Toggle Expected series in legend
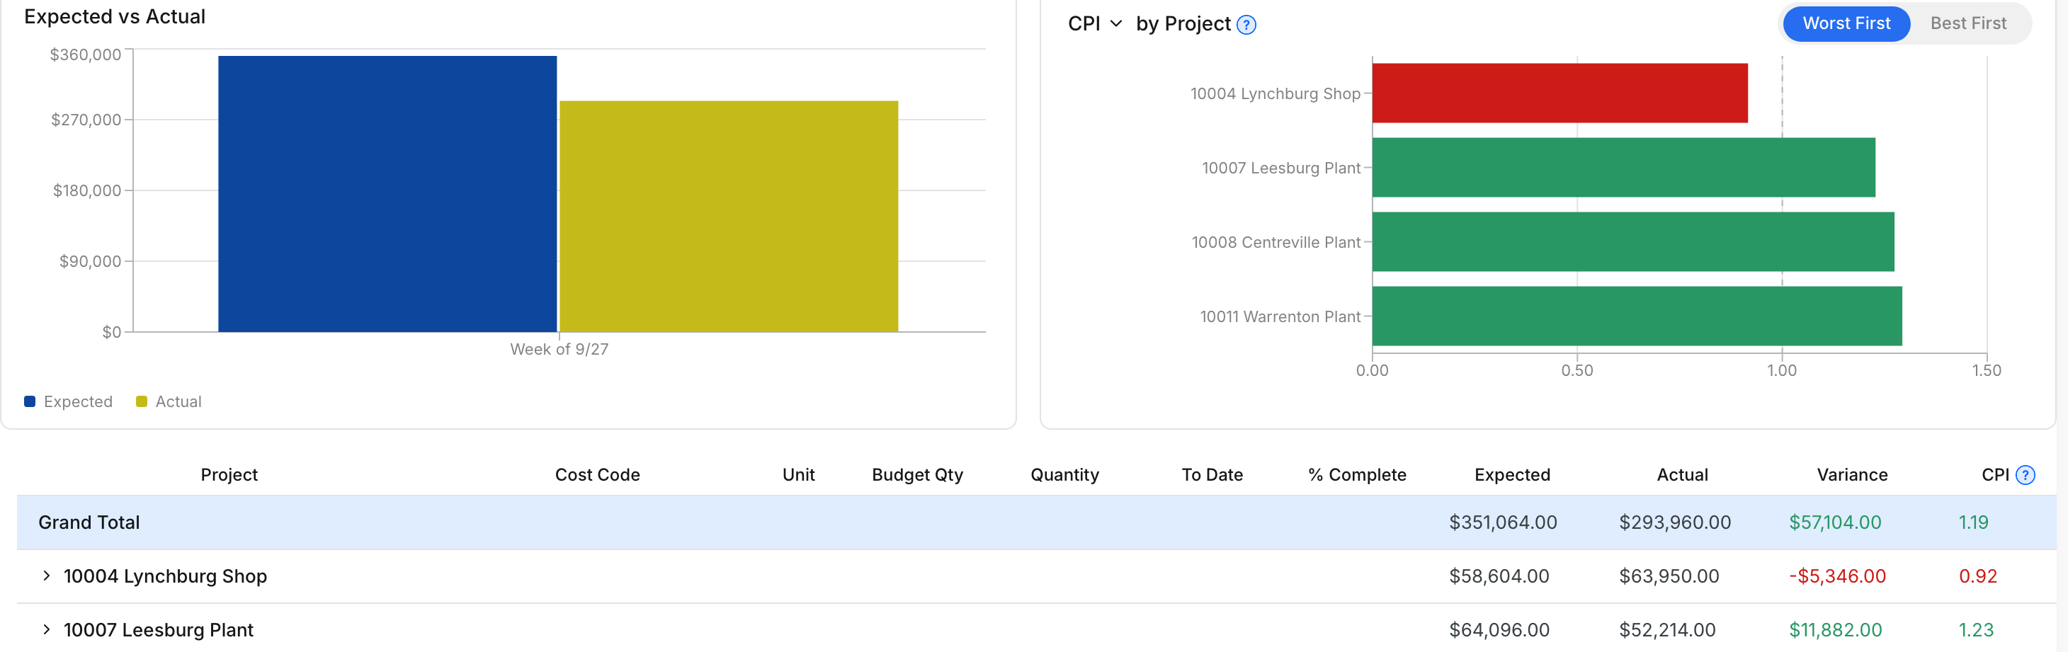This screenshot has width=2068, height=652. 68,401
